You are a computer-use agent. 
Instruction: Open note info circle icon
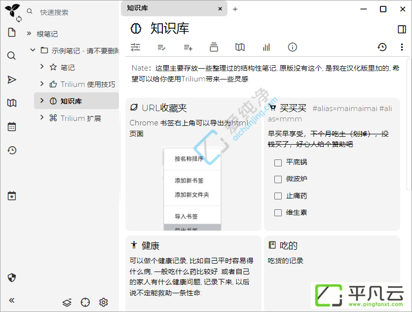(x=293, y=47)
